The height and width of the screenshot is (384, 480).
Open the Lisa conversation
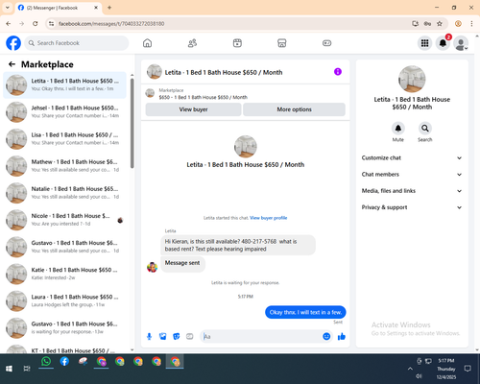click(x=64, y=139)
